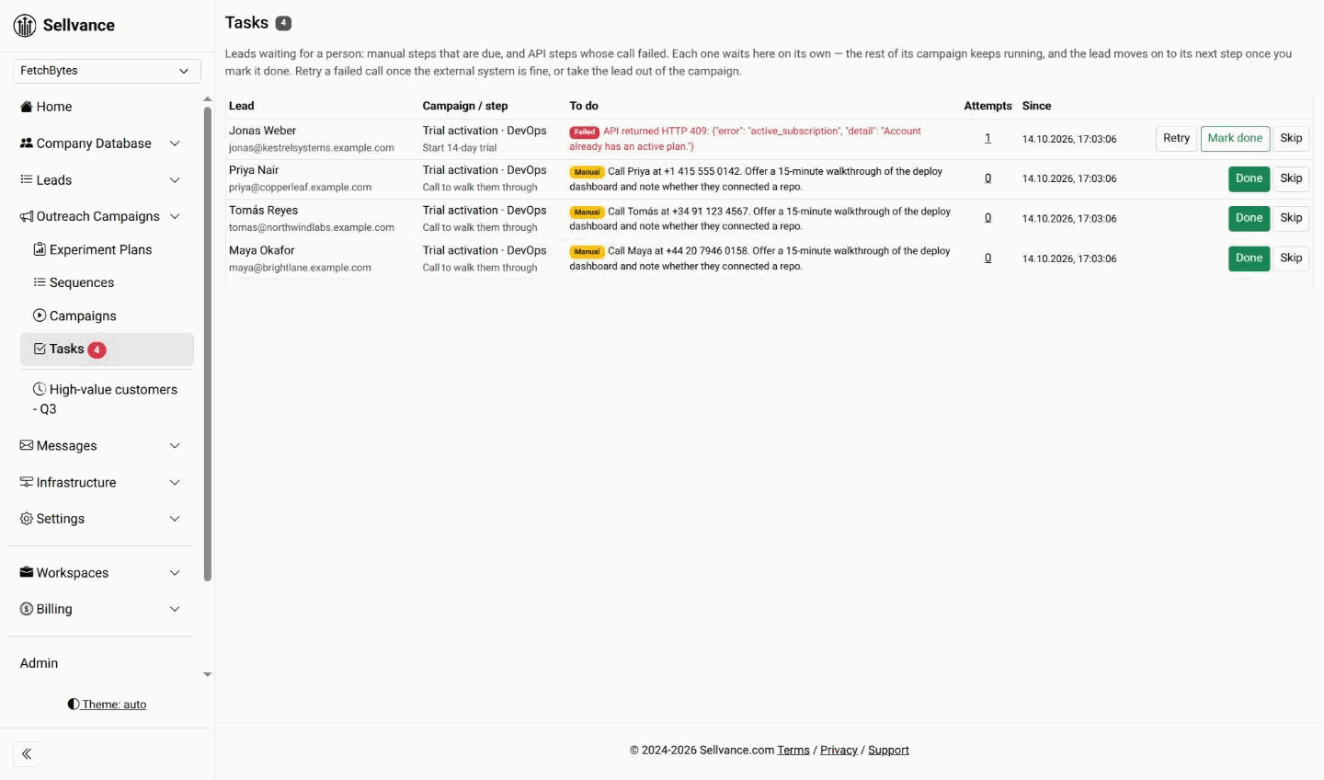Click the Tasks checkbox icon in sidebar
Image resolution: width=1324 pixels, height=780 pixels.
click(40, 349)
